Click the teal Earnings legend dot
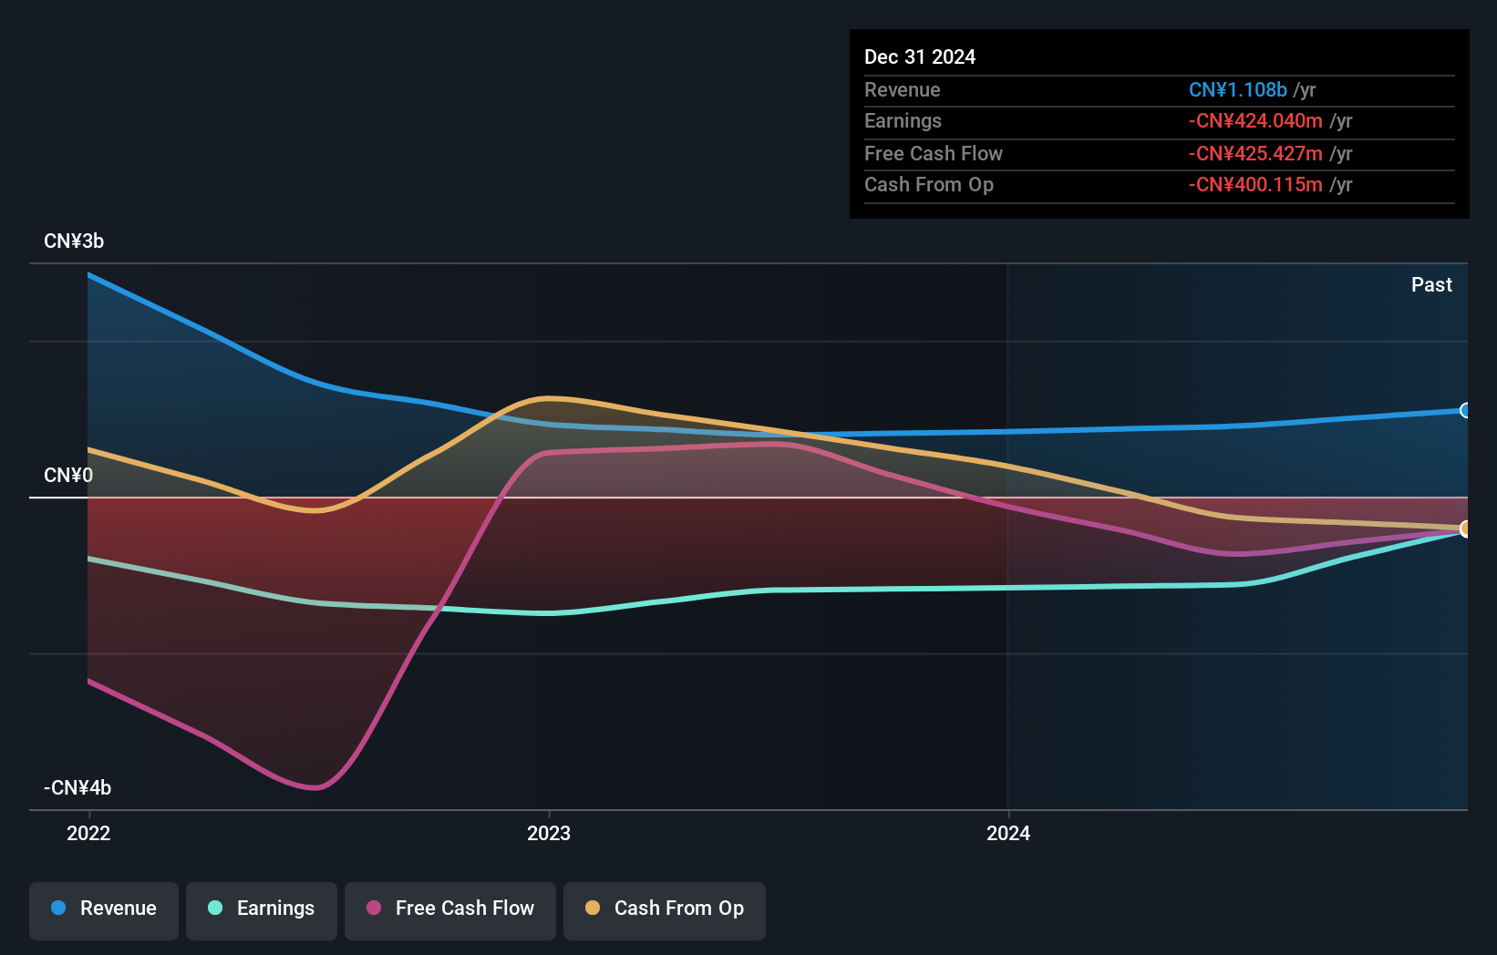The image size is (1497, 955). (215, 908)
